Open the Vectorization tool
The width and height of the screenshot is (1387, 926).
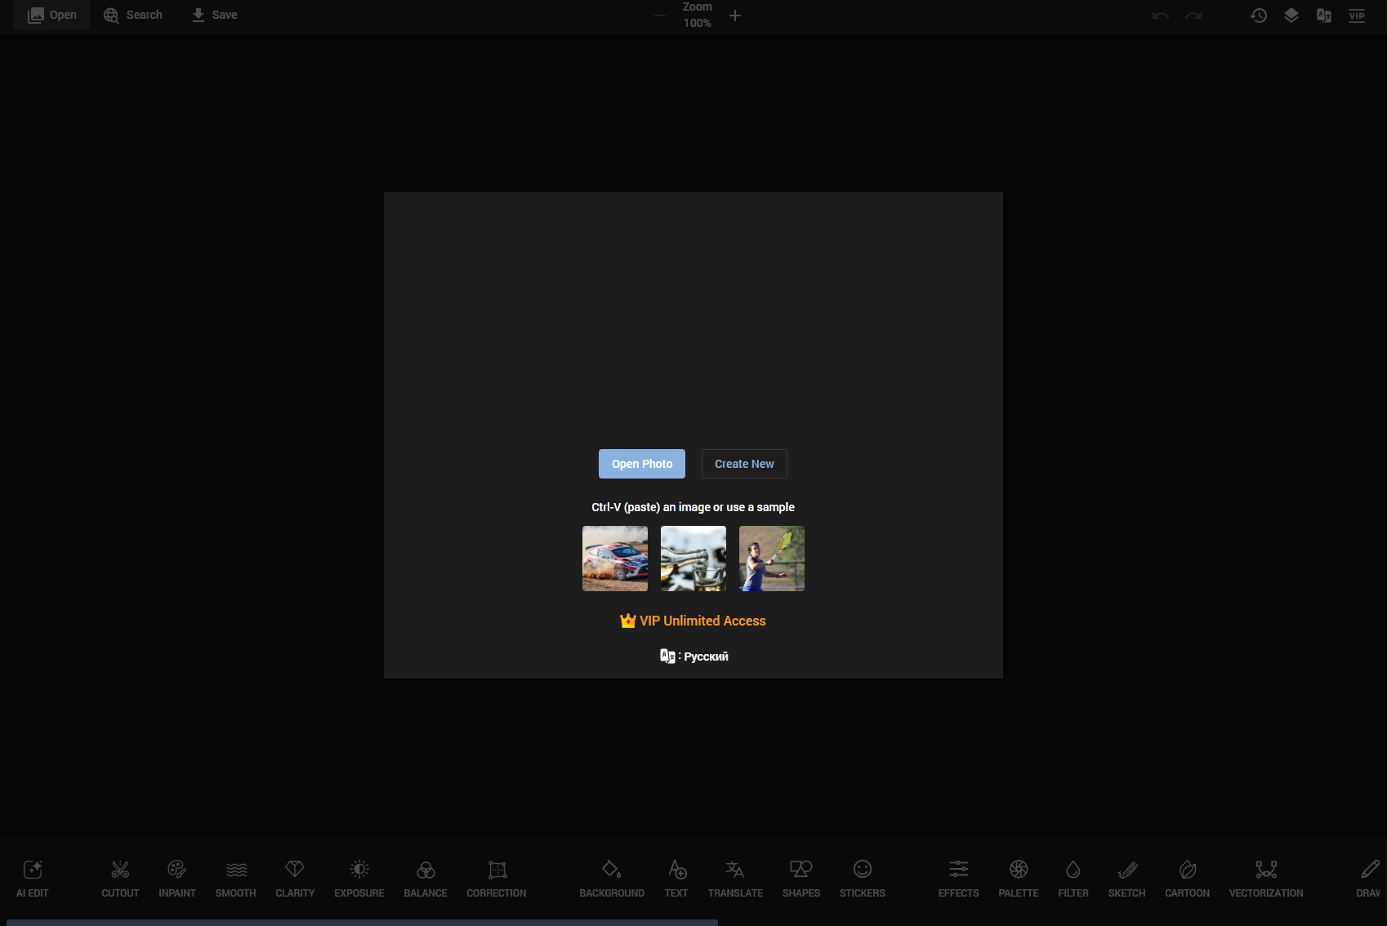[x=1266, y=879]
